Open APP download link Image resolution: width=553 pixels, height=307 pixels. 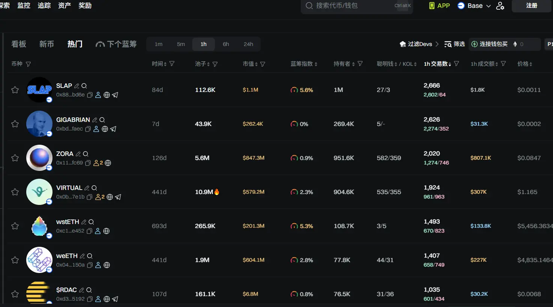pos(439,6)
